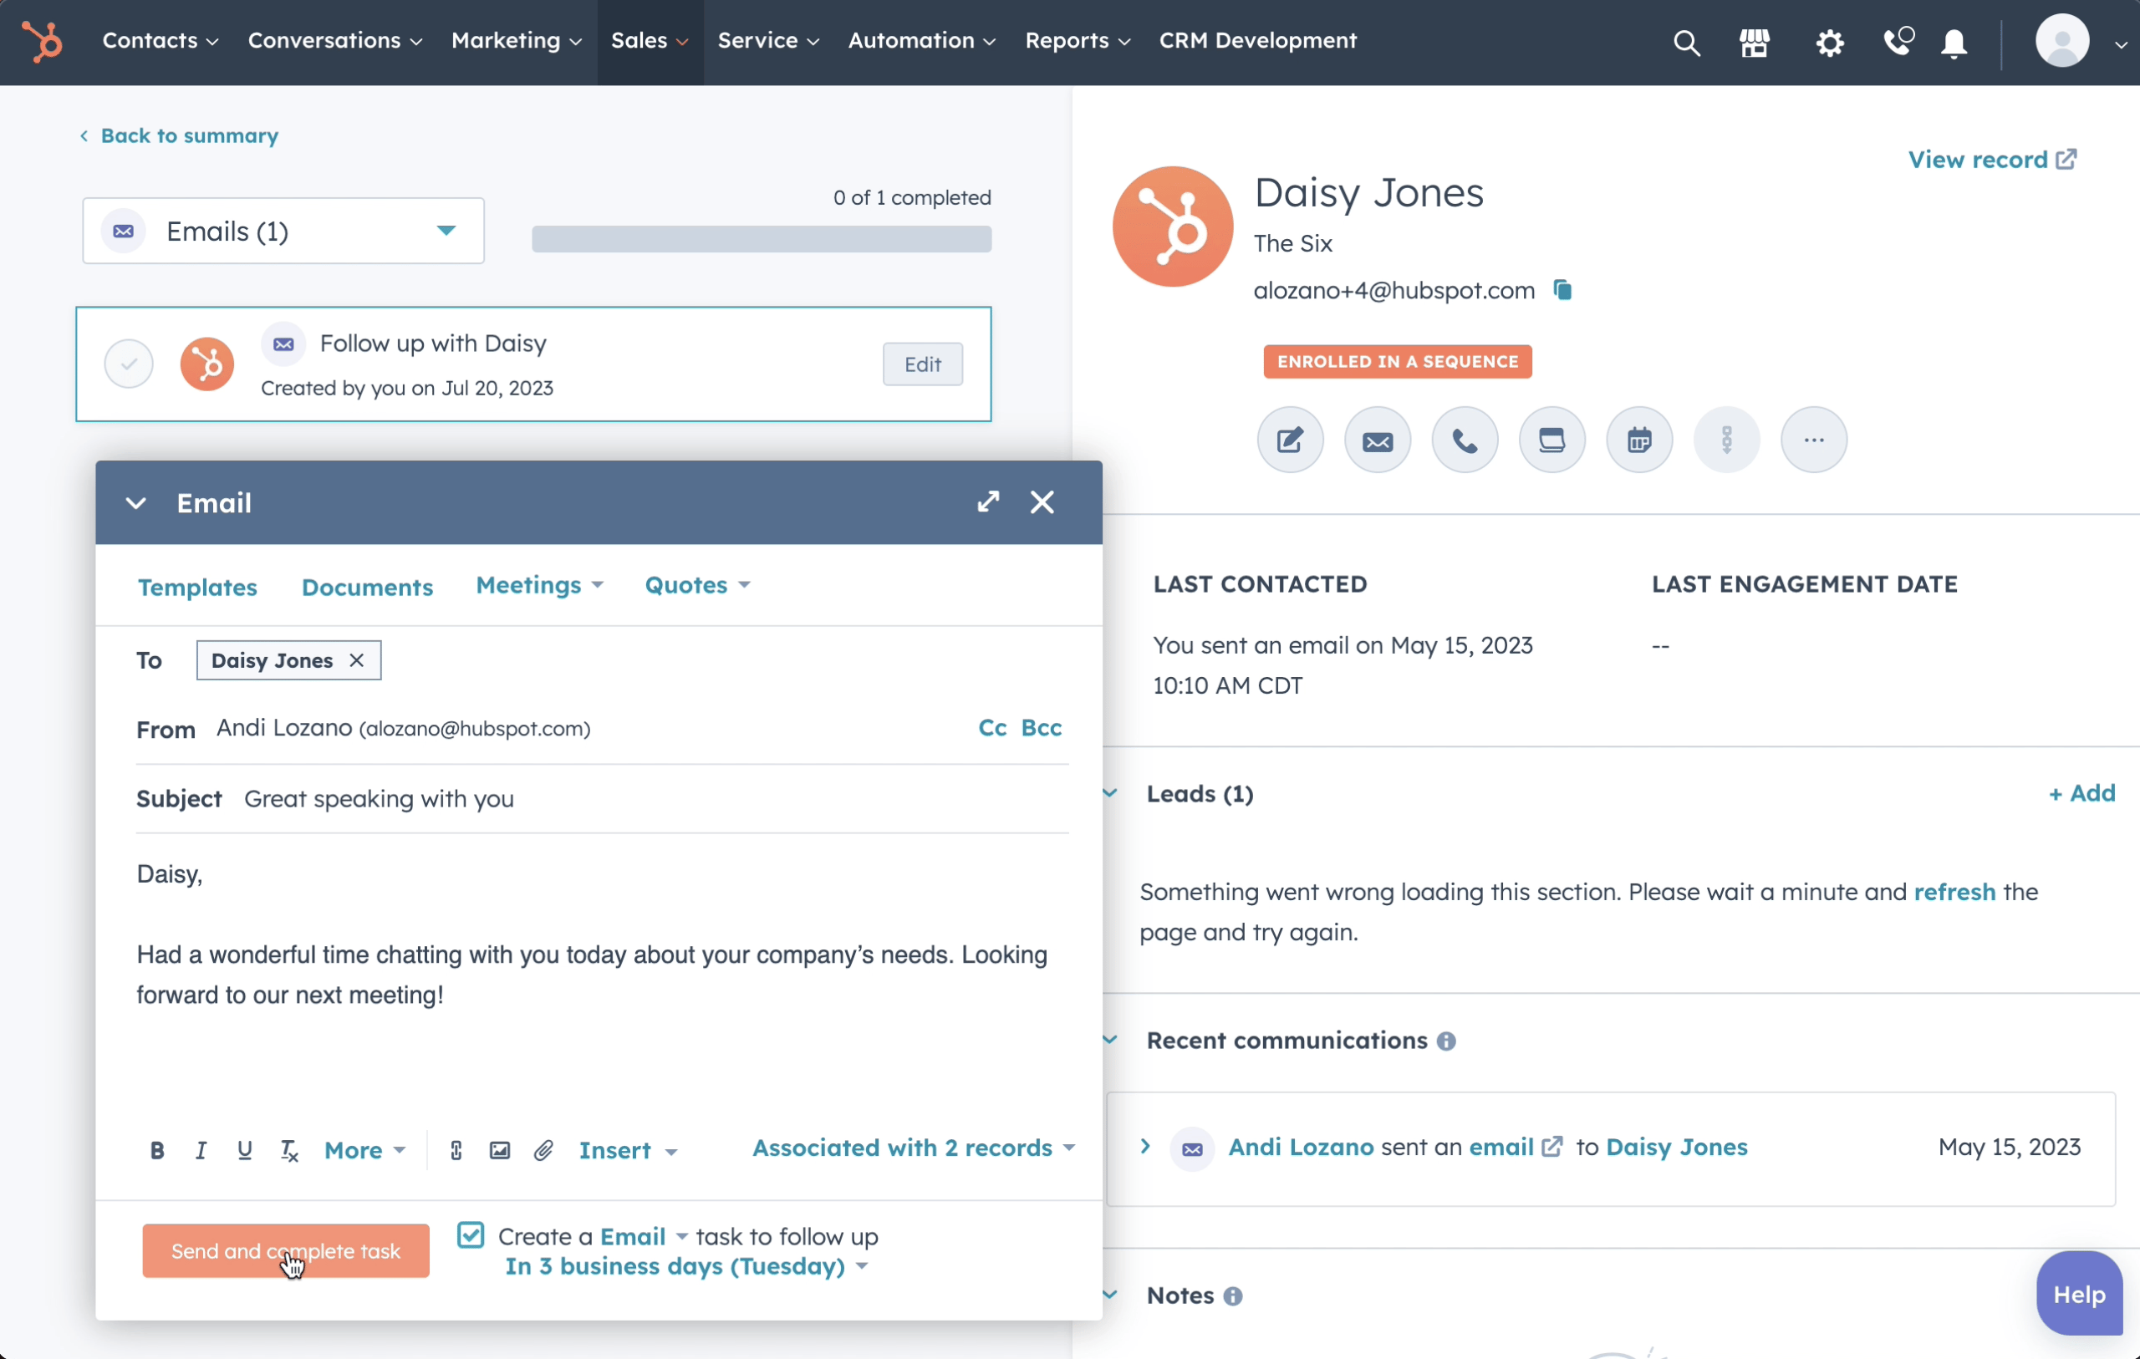2140x1359 pixels.
Task: Collapse the Notes section
Action: [x=1110, y=1295]
